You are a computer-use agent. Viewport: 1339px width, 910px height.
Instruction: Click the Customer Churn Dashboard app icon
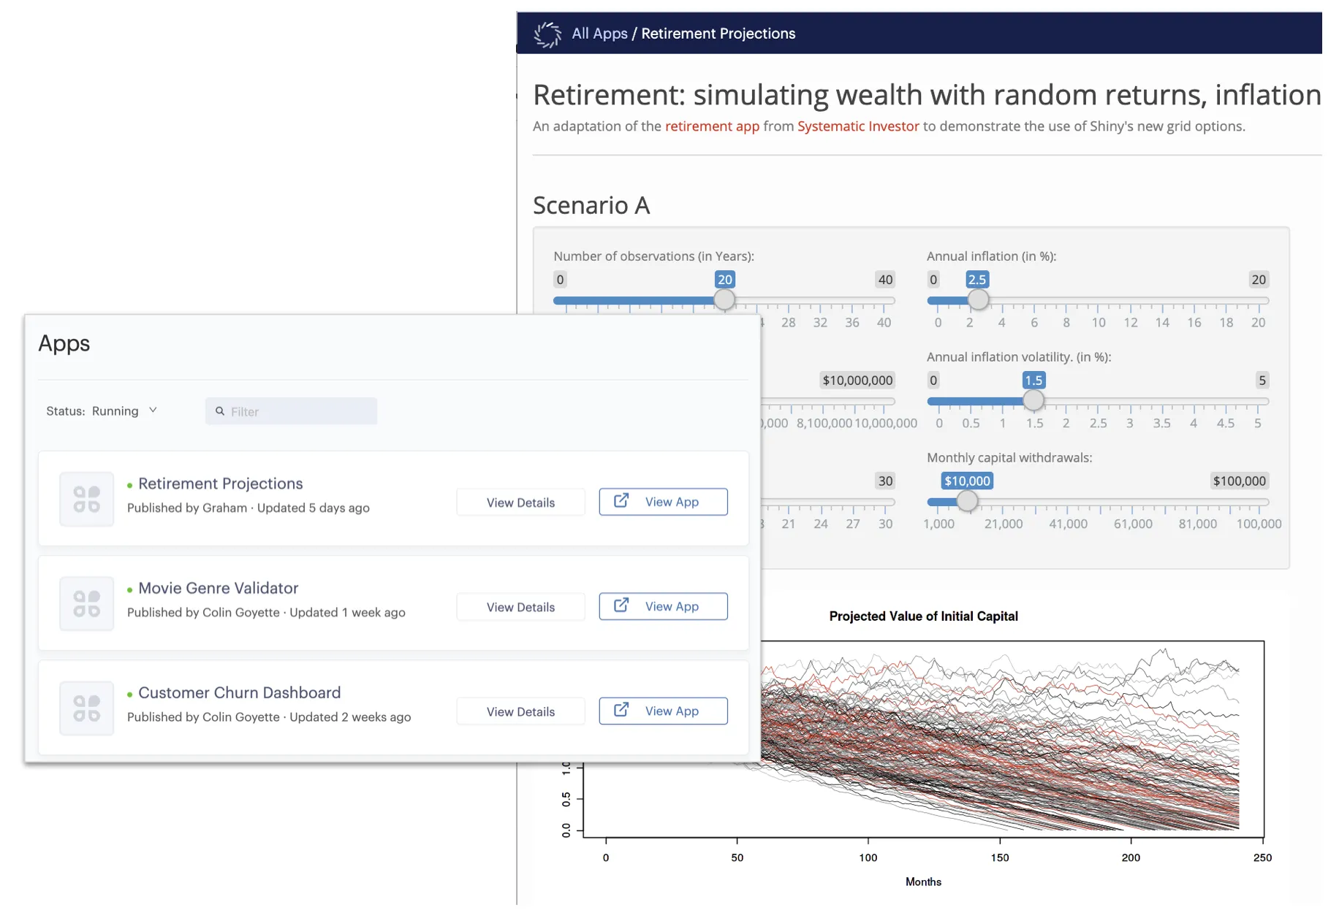(86, 708)
